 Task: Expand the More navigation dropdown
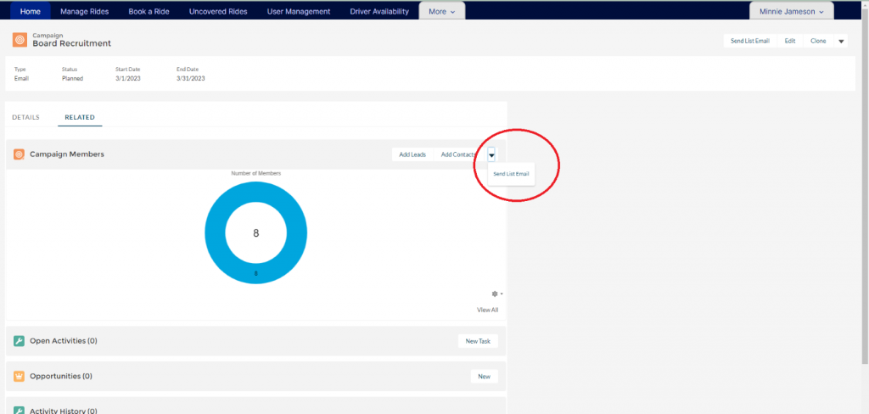(440, 12)
